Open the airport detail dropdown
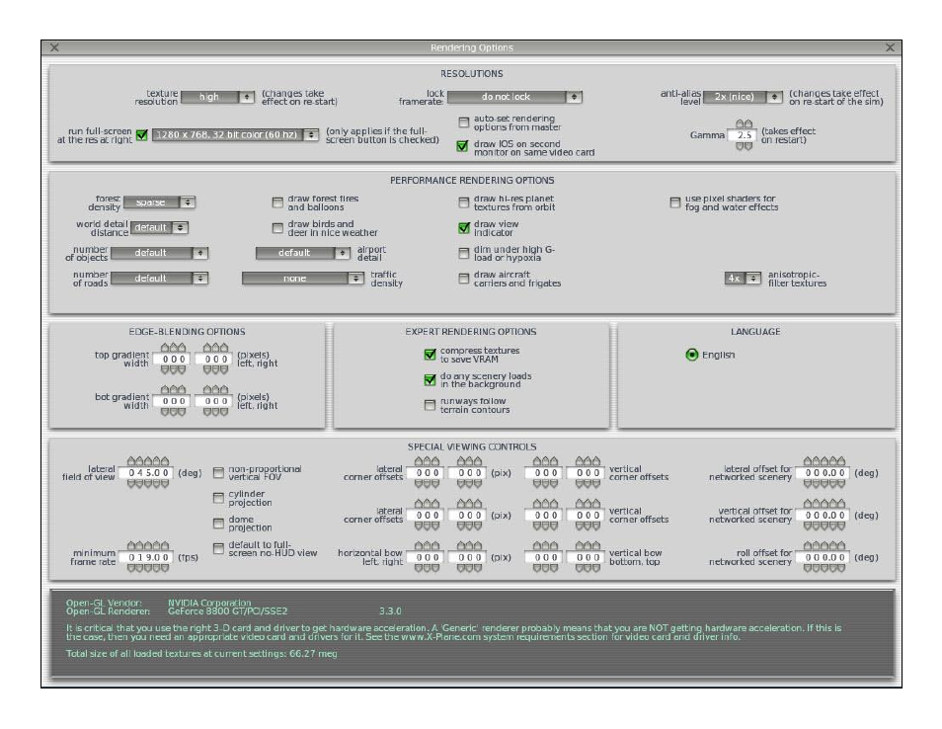This screenshot has height=729, width=942. [303, 253]
